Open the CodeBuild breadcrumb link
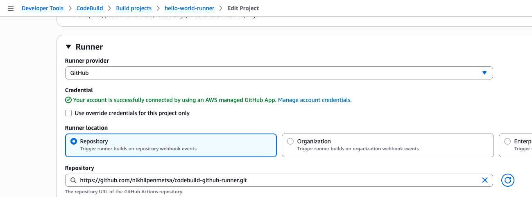This screenshot has height=197, width=532. [x=90, y=8]
